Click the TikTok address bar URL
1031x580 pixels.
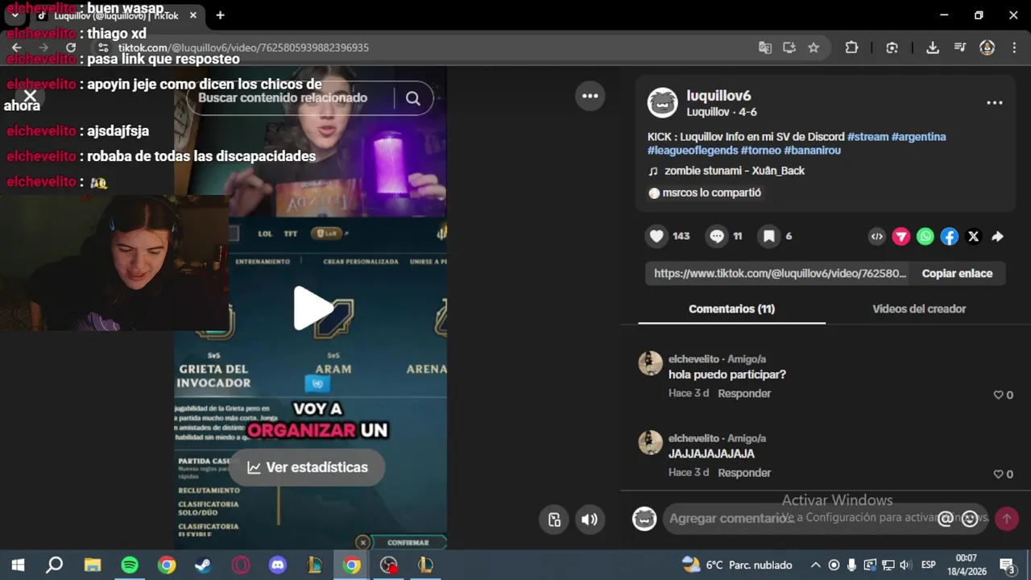click(x=243, y=48)
